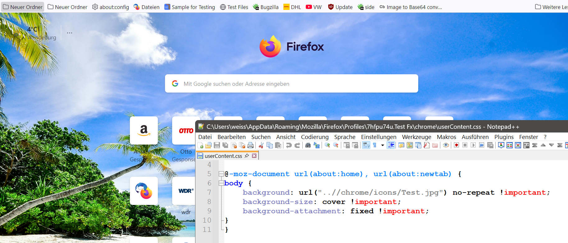
Task: Print the document using the printer icon
Action: click(x=250, y=145)
